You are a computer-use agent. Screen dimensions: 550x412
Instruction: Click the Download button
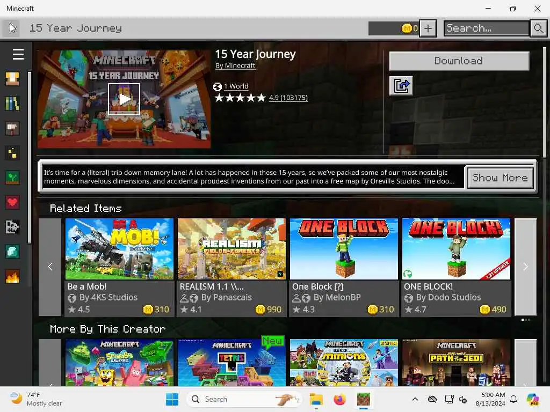(459, 61)
